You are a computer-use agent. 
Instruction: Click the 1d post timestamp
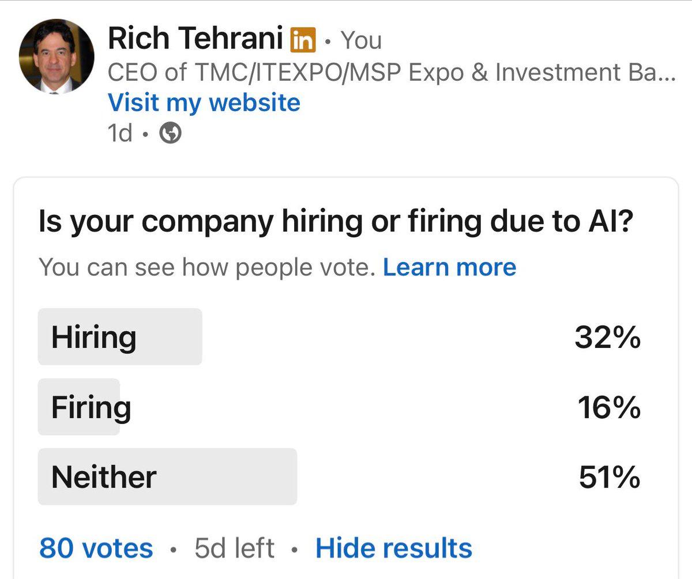click(118, 134)
